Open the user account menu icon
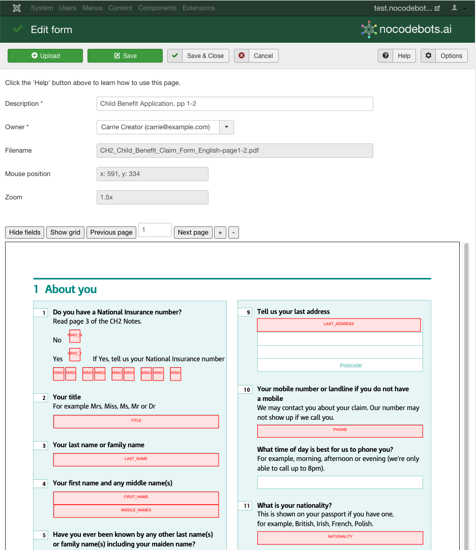 [457, 8]
